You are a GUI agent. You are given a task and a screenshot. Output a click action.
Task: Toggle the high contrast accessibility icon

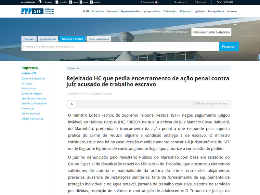click(x=40, y=2)
